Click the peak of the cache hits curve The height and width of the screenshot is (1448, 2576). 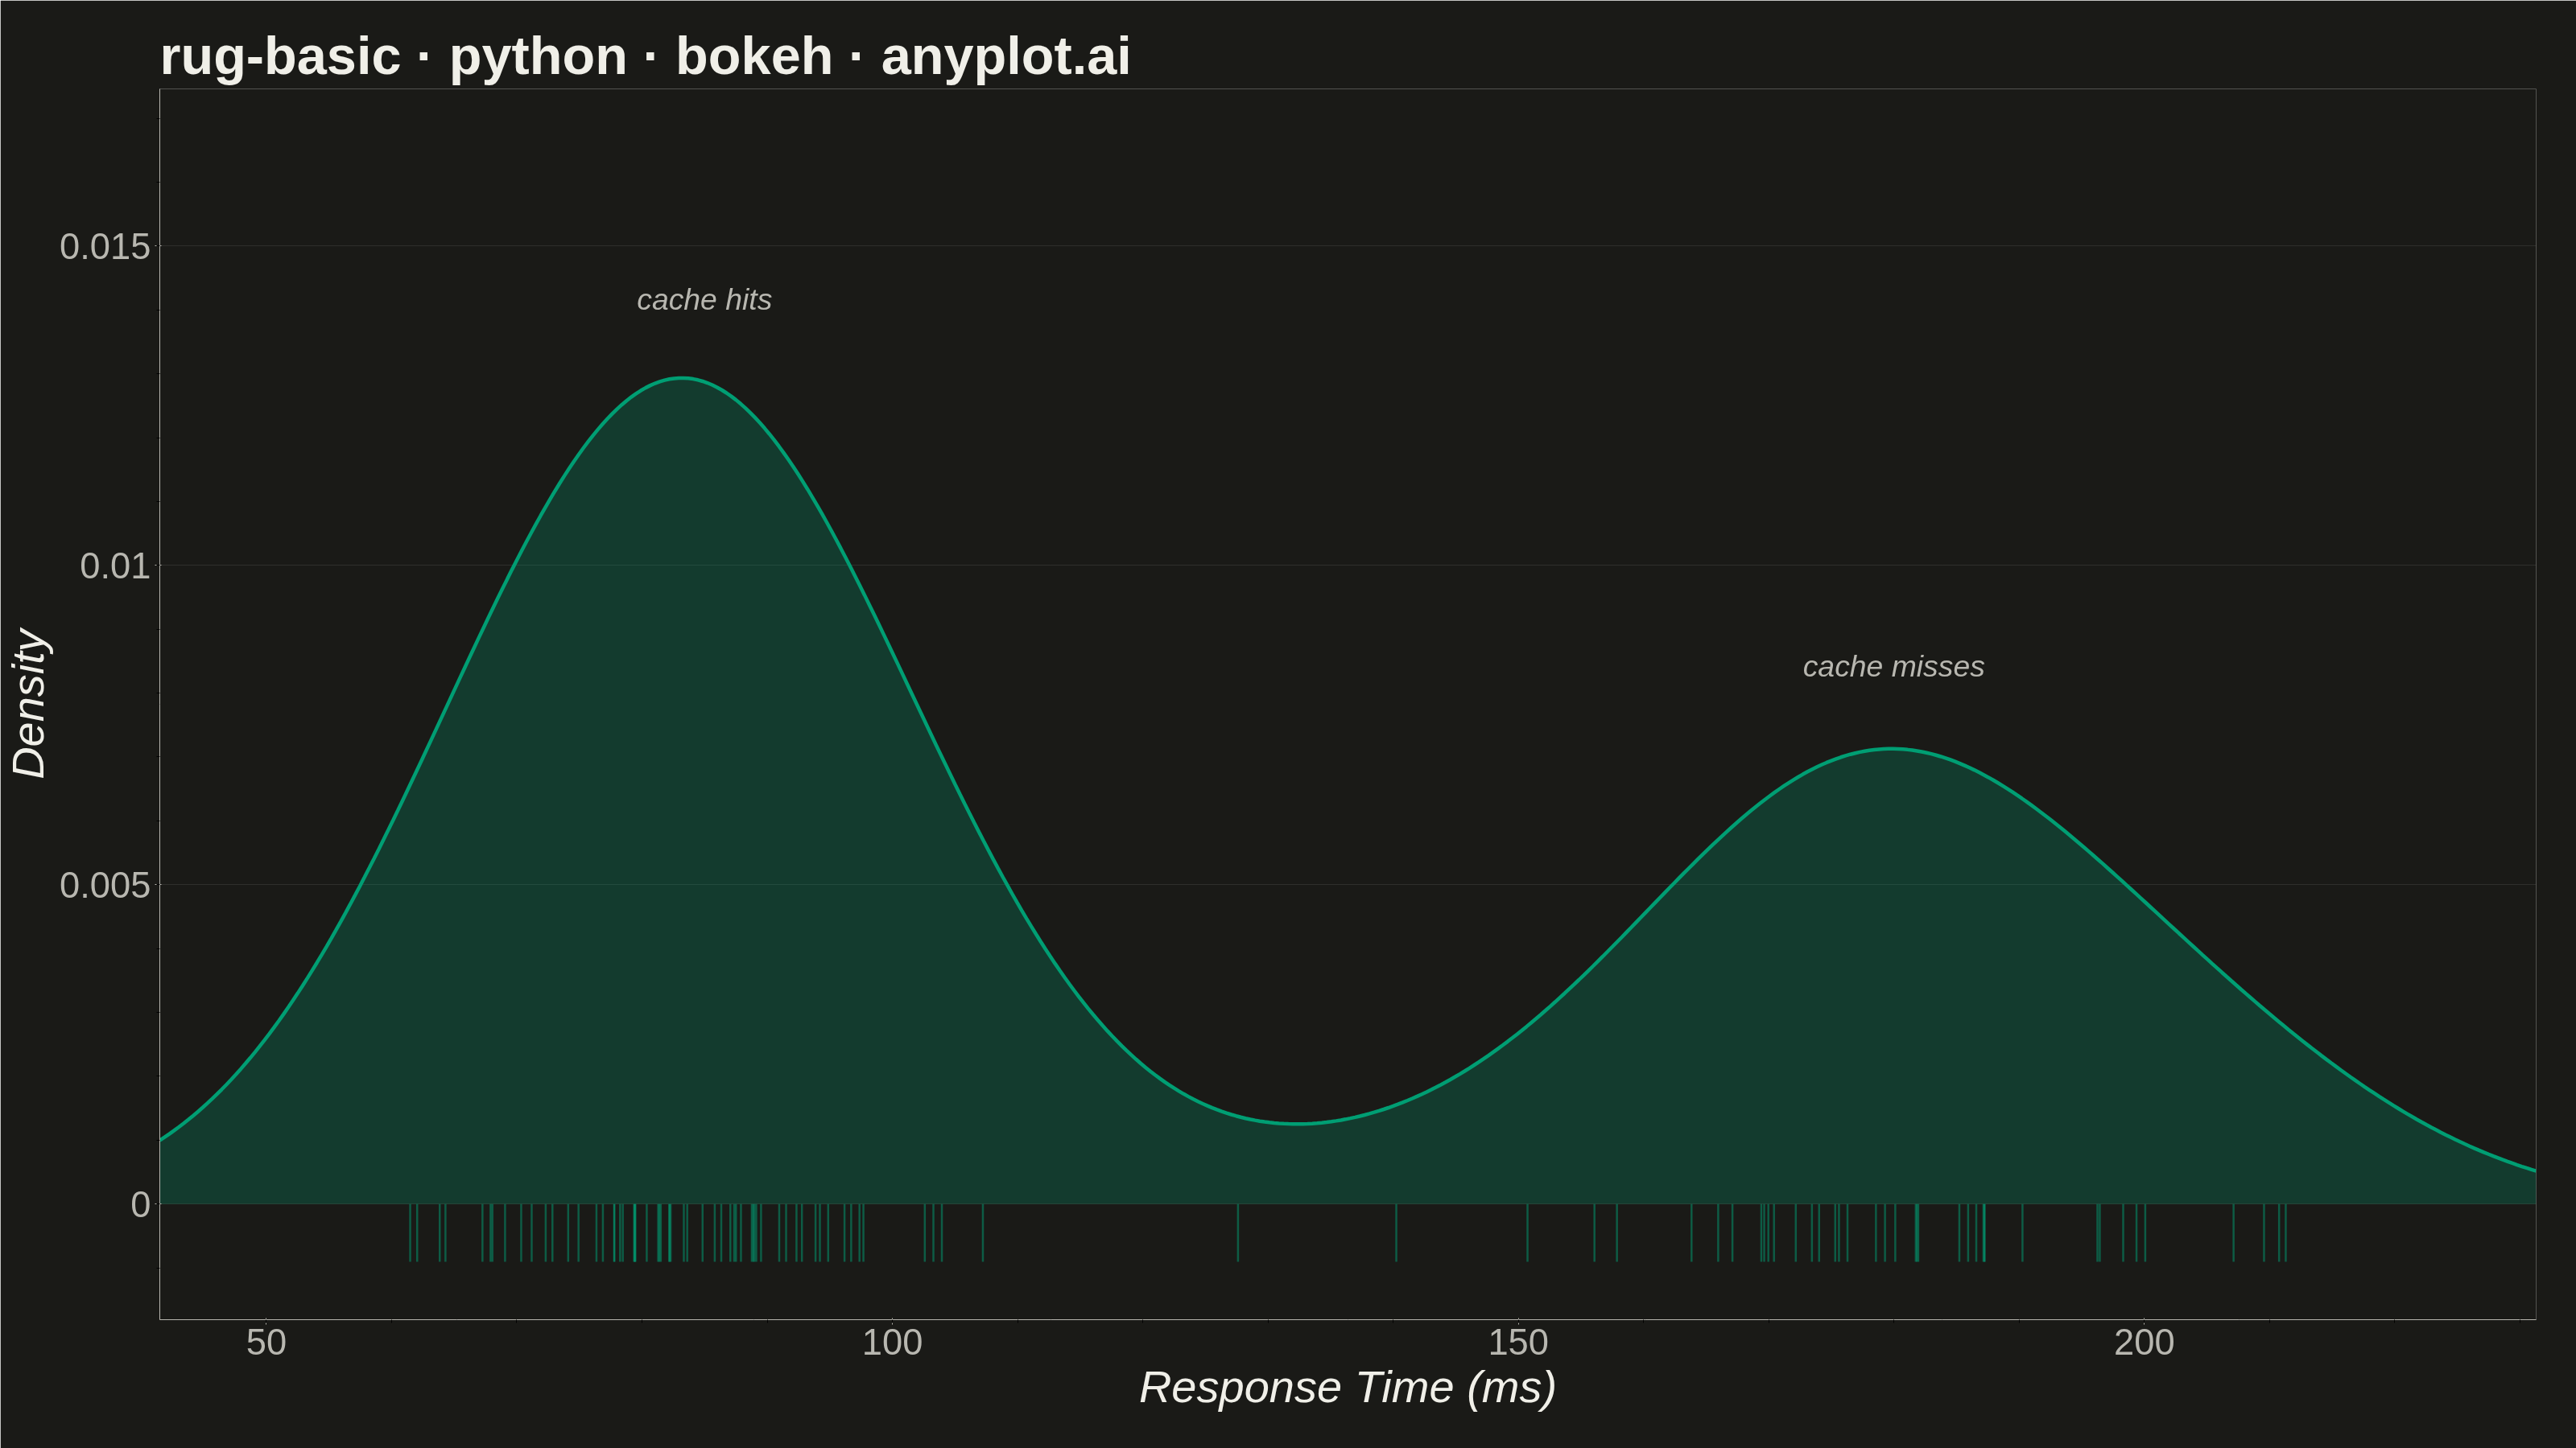click(x=681, y=378)
